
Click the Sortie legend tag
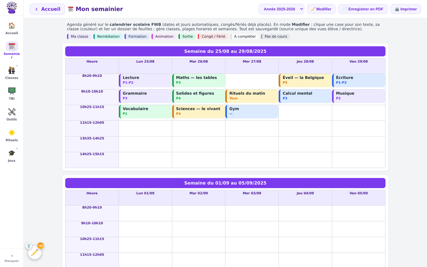[187, 37]
